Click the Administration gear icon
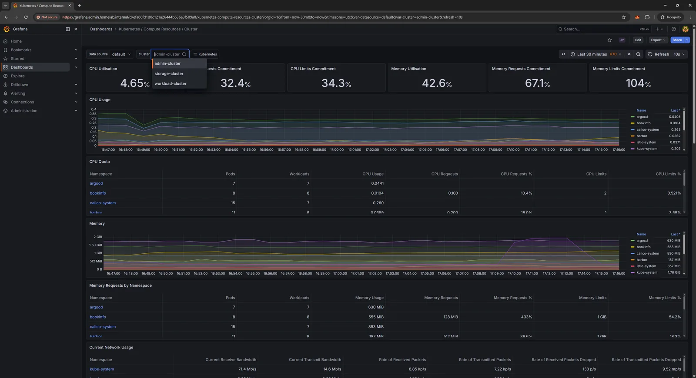This screenshot has width=696, height=378. (x=5, y=111)
